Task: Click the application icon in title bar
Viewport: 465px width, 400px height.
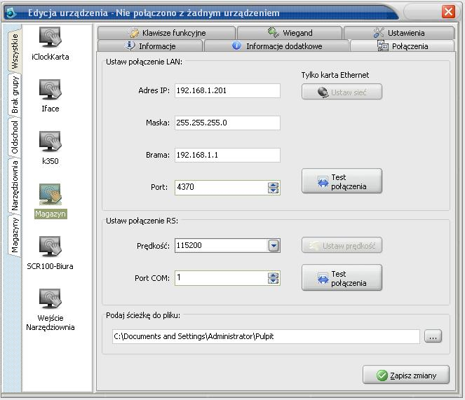Action: pyautogui.click(x=11, y=13)
